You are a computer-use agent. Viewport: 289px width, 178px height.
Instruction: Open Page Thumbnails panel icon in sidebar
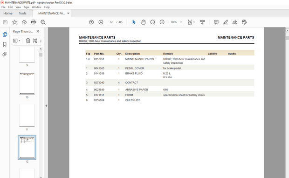click(x=5, y=34)
